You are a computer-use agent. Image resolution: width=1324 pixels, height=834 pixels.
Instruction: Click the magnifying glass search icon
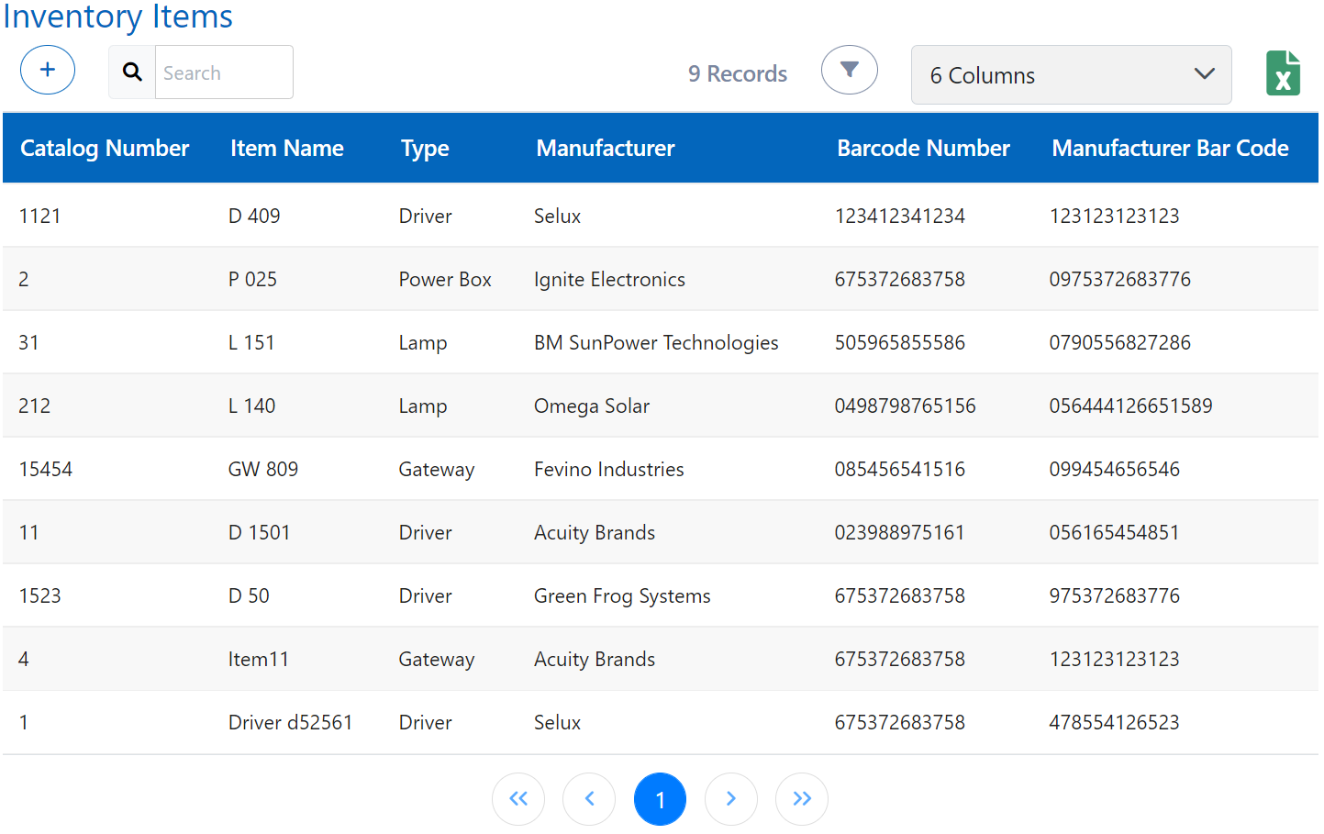point(132,72)
